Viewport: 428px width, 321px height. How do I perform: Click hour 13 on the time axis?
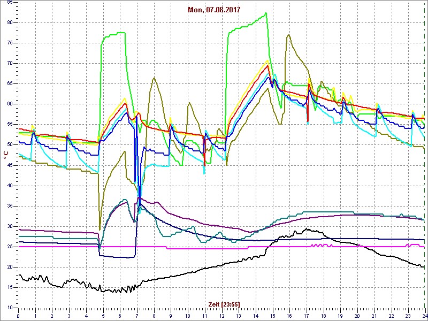(238, 316)
